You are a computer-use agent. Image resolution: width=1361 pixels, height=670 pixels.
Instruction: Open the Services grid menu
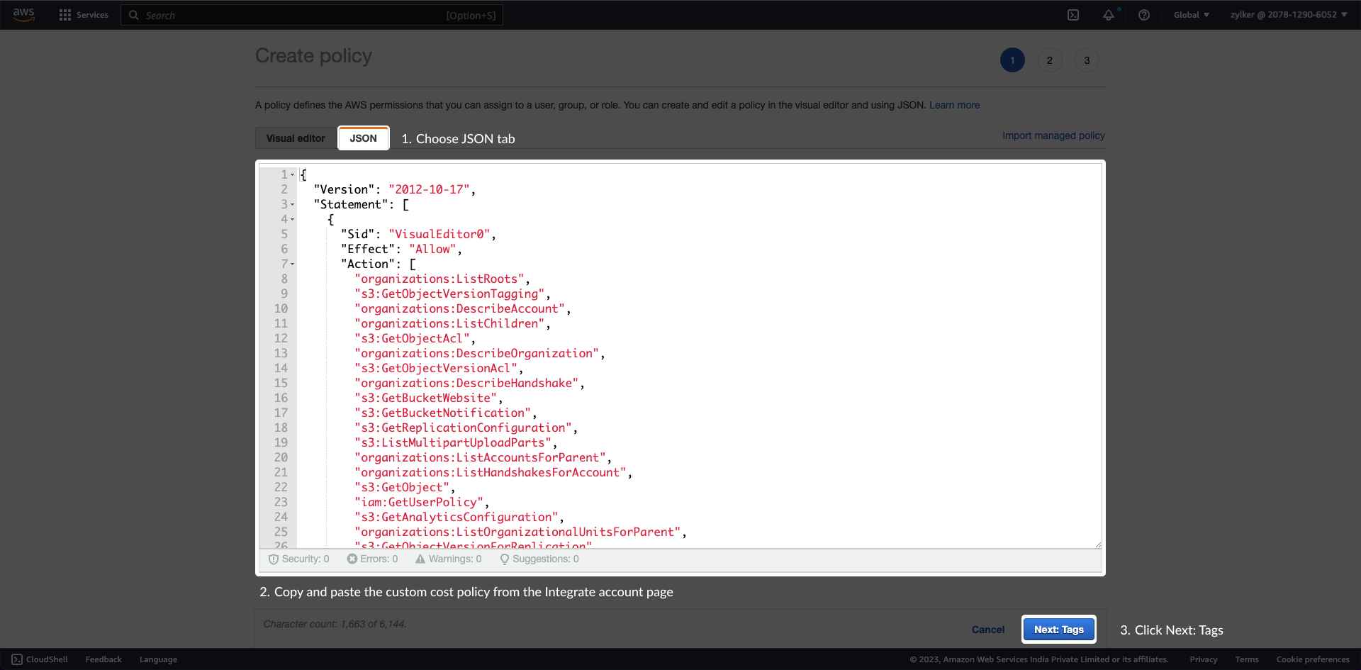pos(83,15)
